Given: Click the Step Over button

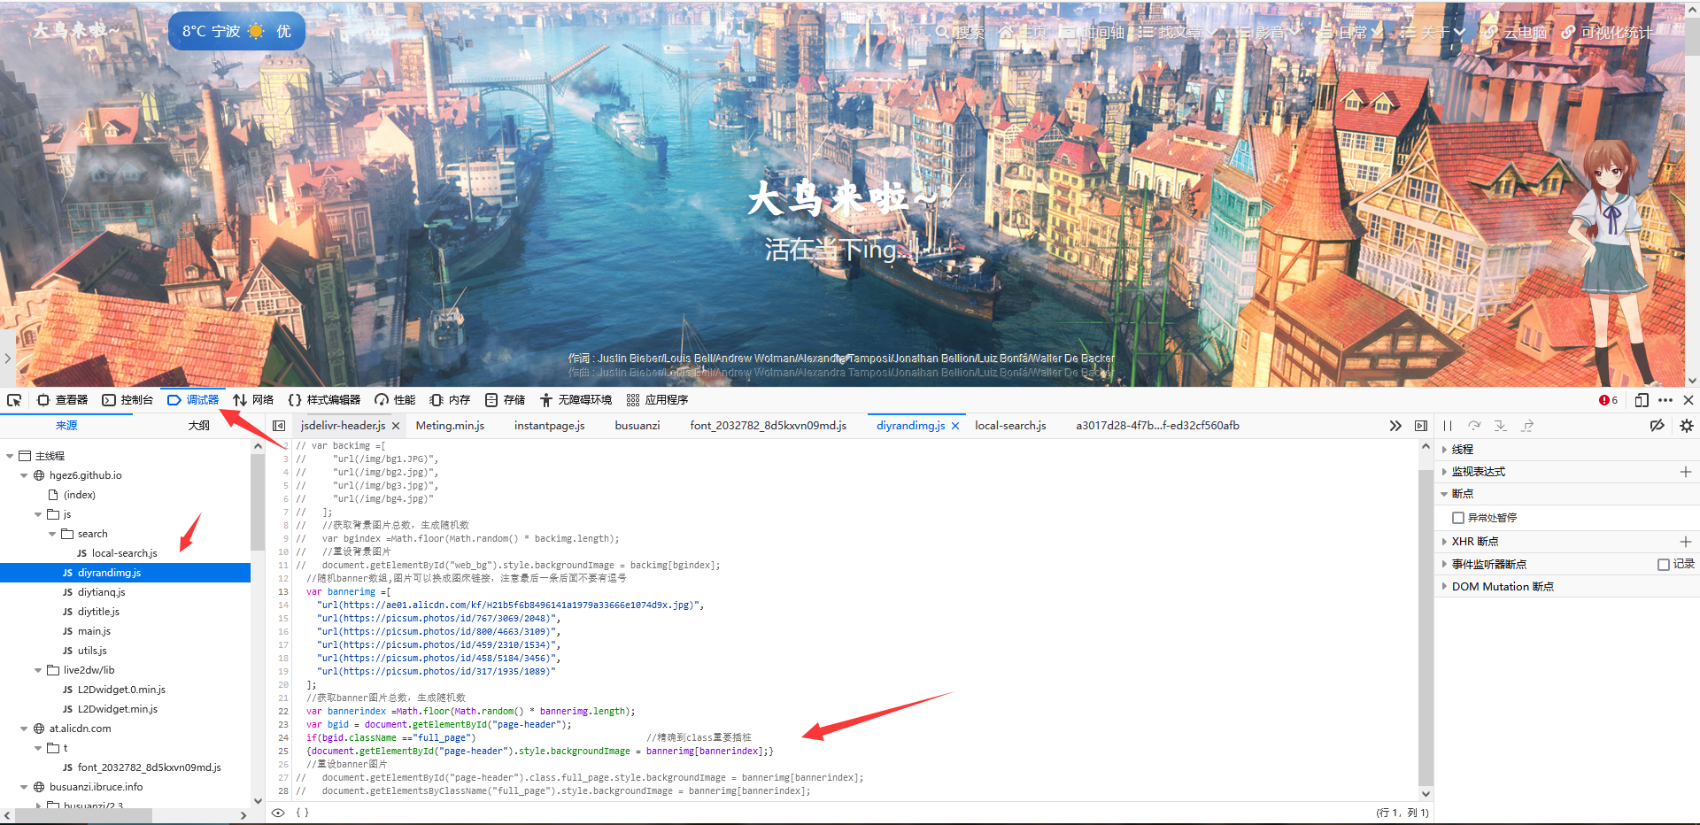Looking at the screenshot, I should click(1474, 426).
